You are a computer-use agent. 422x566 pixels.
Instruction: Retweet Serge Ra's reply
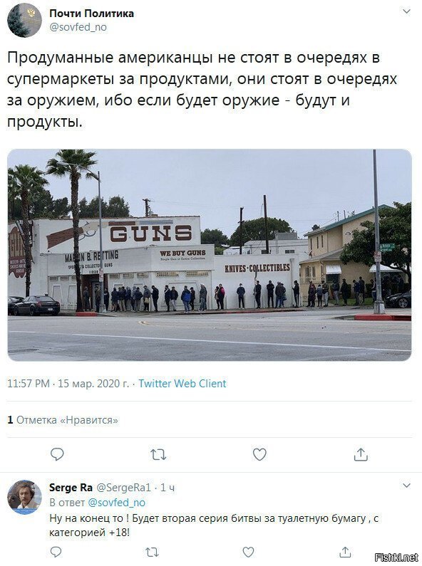(x=152, y=552)
